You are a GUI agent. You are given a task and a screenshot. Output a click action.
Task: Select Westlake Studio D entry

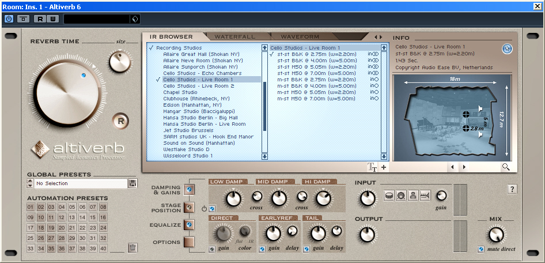(186, 149)
